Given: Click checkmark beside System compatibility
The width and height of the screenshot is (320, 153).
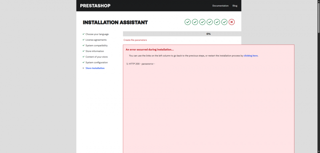Looking at the screenshot, I should pyautogui.click(x=83, y=45).
